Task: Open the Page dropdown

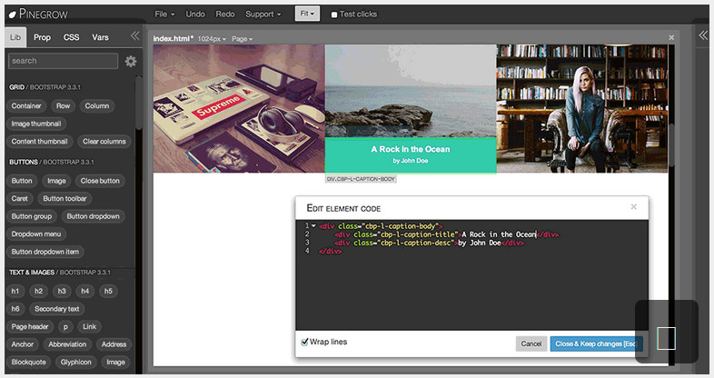Action: [x=242, y=39]
